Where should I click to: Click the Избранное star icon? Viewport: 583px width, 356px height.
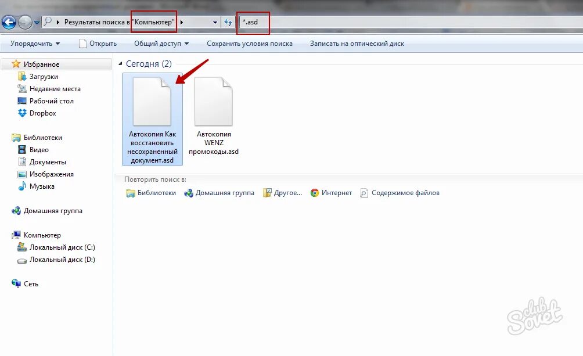16,64
